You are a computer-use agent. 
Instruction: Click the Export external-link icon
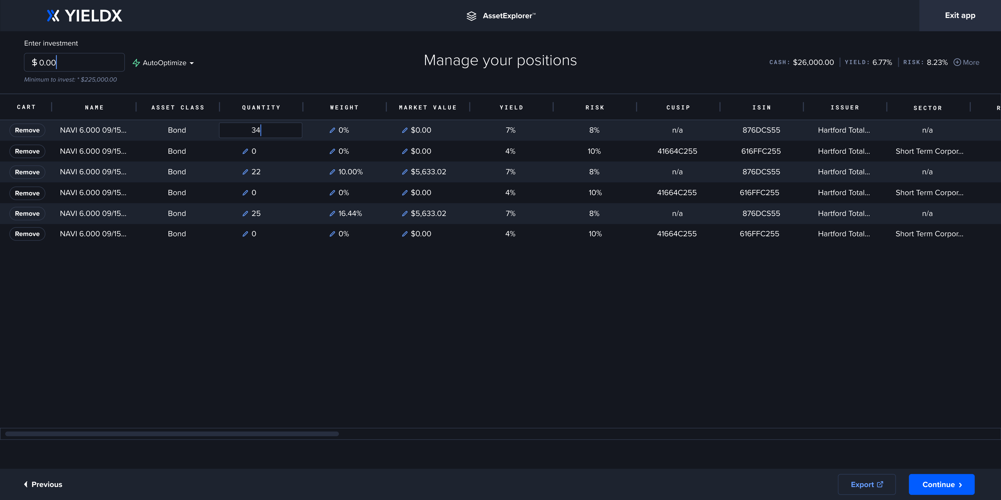pos(880,484)
